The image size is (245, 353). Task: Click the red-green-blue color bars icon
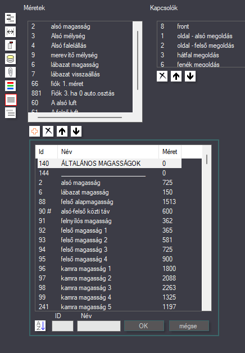(10, 86)
